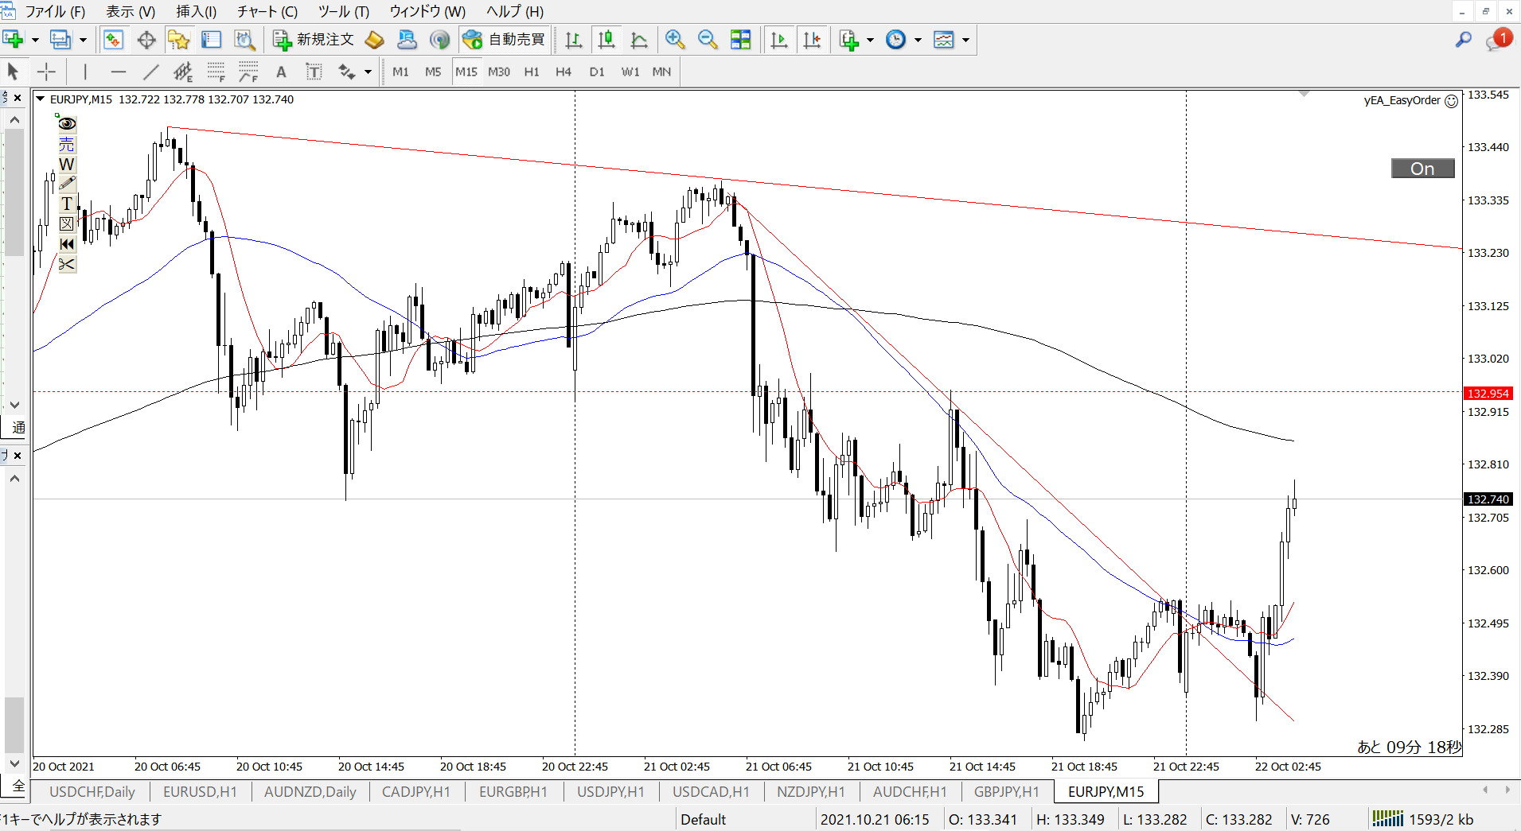Click the chart templates icon
The width and height of the screenshot is (1521, 831).
click(944, 39)
